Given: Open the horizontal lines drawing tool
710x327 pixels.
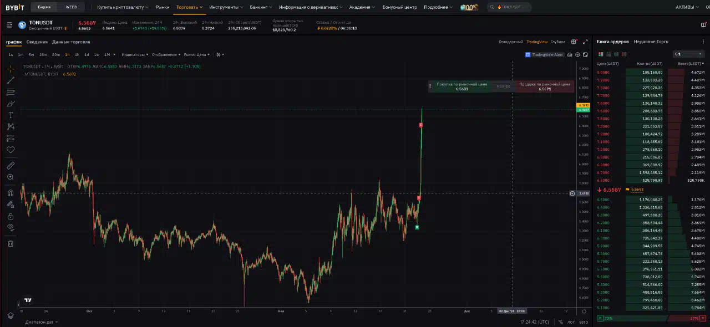Looking at the screenshot, I should click(x=11, y=92).
